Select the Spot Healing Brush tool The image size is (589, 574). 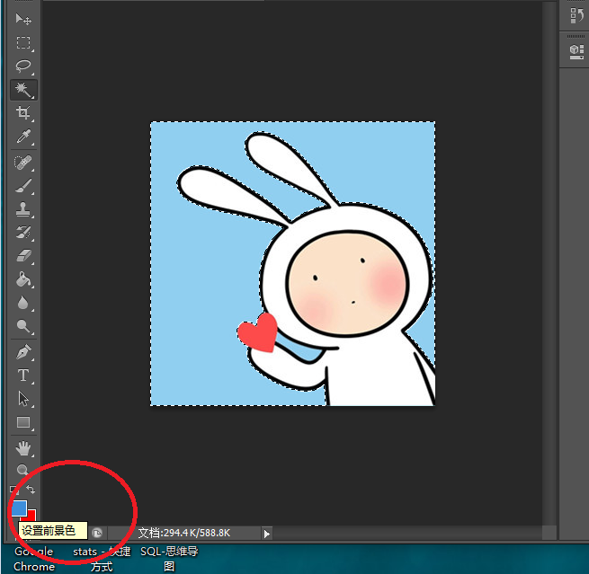[23, 163]
